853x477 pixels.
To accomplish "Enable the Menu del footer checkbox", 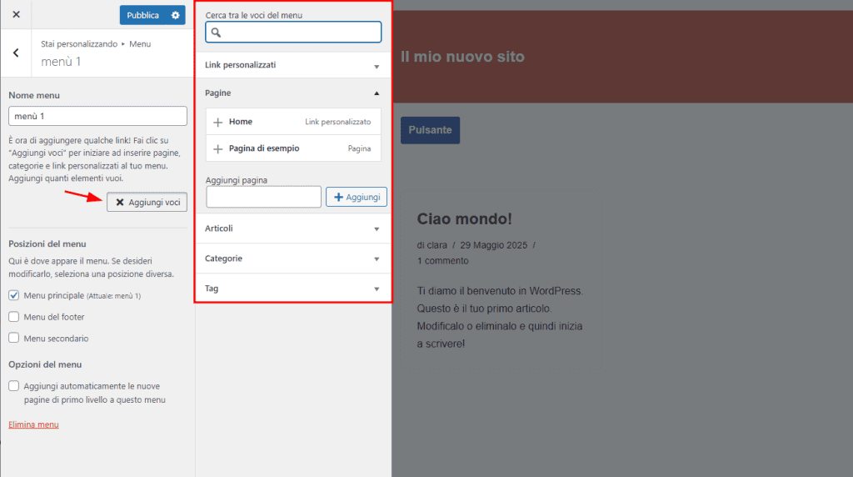I will coord(13,317).
